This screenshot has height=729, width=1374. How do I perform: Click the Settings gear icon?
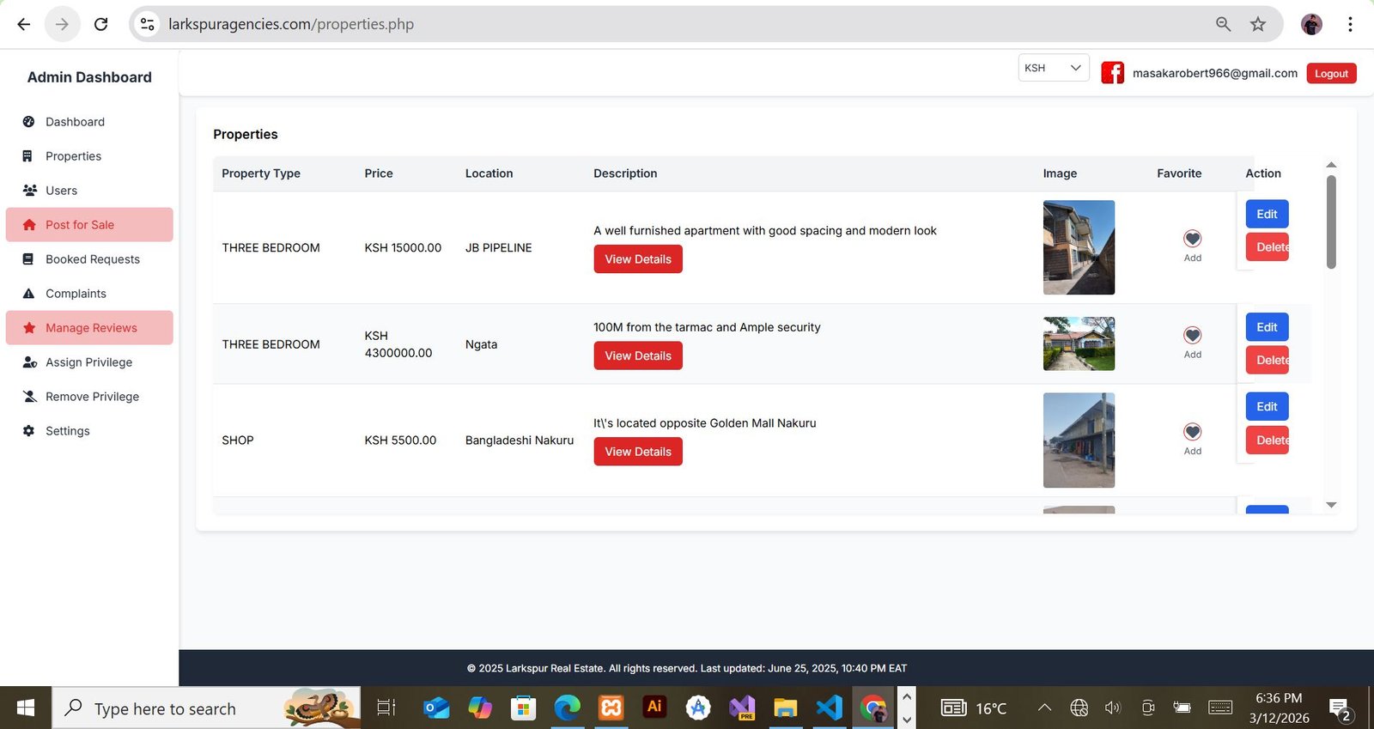tap(28, 431)
